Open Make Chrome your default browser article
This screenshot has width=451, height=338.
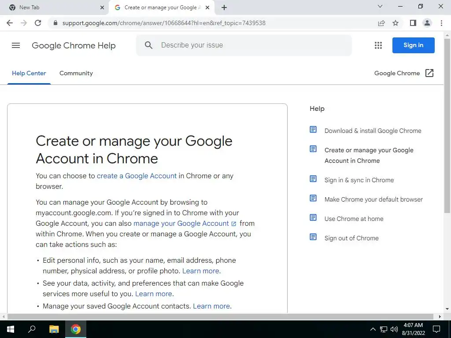pyautogui.click(x=373, y=199)
